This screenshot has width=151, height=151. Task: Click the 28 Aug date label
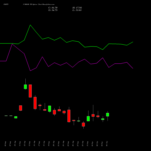pos(83,144)
